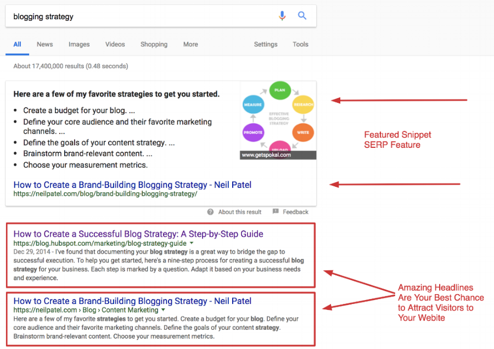Viewport: 494px width, 349px height.
Task: Open featured snippet Neil Patel headline link
Action: coord(132,185)
